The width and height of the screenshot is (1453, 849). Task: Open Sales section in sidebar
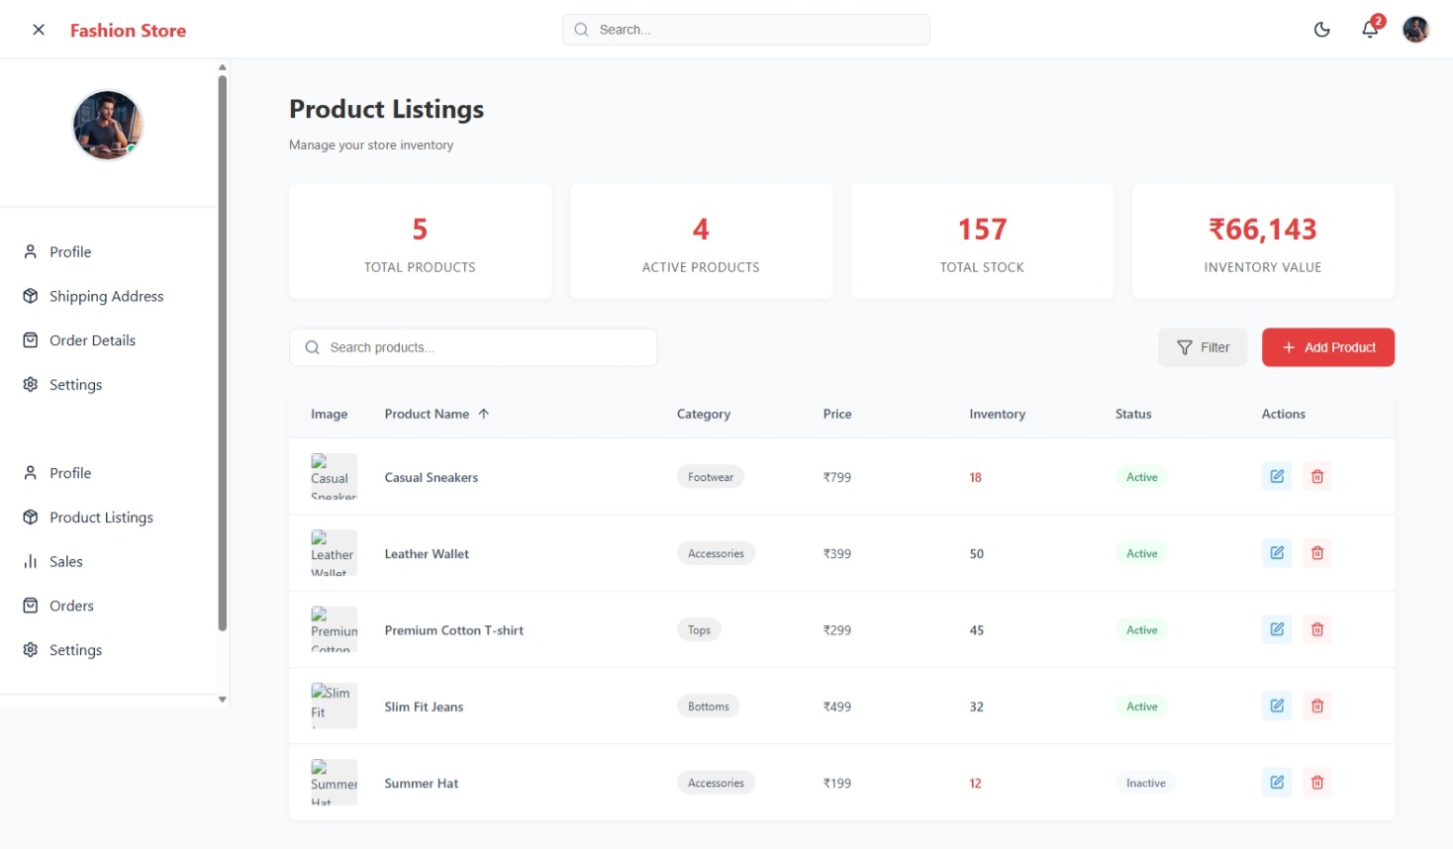66,561
